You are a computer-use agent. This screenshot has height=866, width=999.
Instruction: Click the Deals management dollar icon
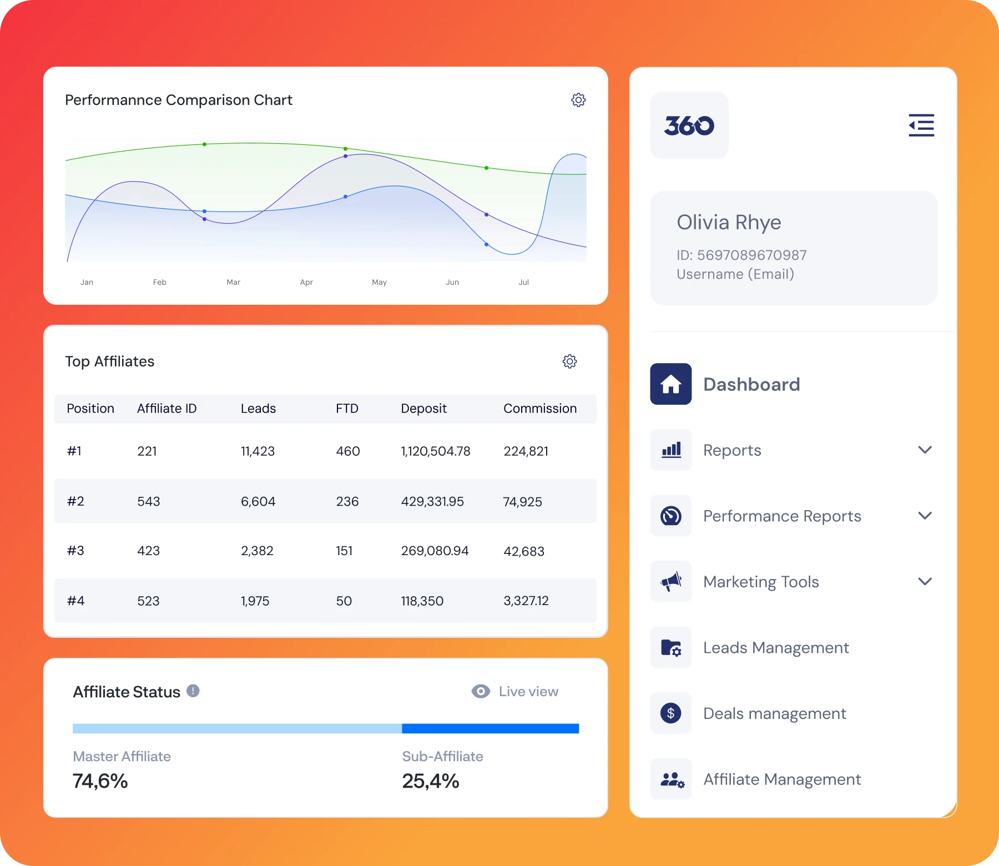pos(670,713)
